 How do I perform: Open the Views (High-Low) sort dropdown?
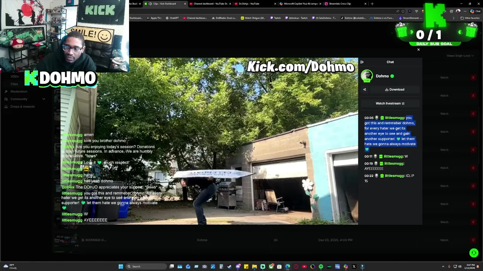click(x=460, y=56)
